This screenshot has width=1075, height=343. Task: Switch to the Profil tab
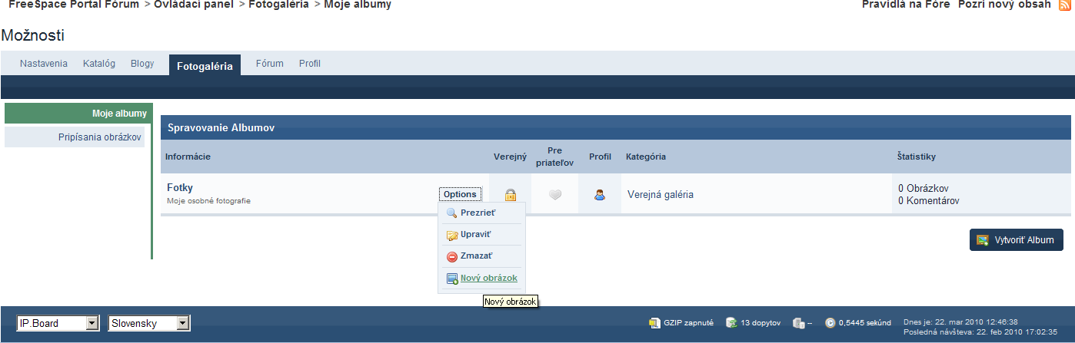click(x=310, y=64)
